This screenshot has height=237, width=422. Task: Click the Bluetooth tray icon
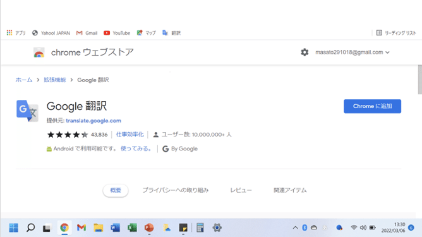click(304, 228)
